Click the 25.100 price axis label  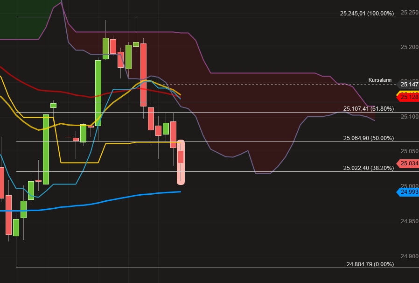[x=407, y=116]
